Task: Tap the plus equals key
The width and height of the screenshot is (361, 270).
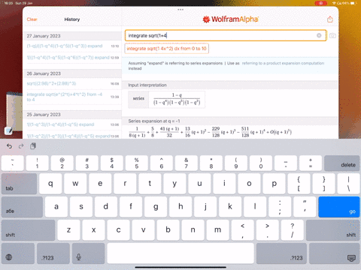Action: (311, 163)
